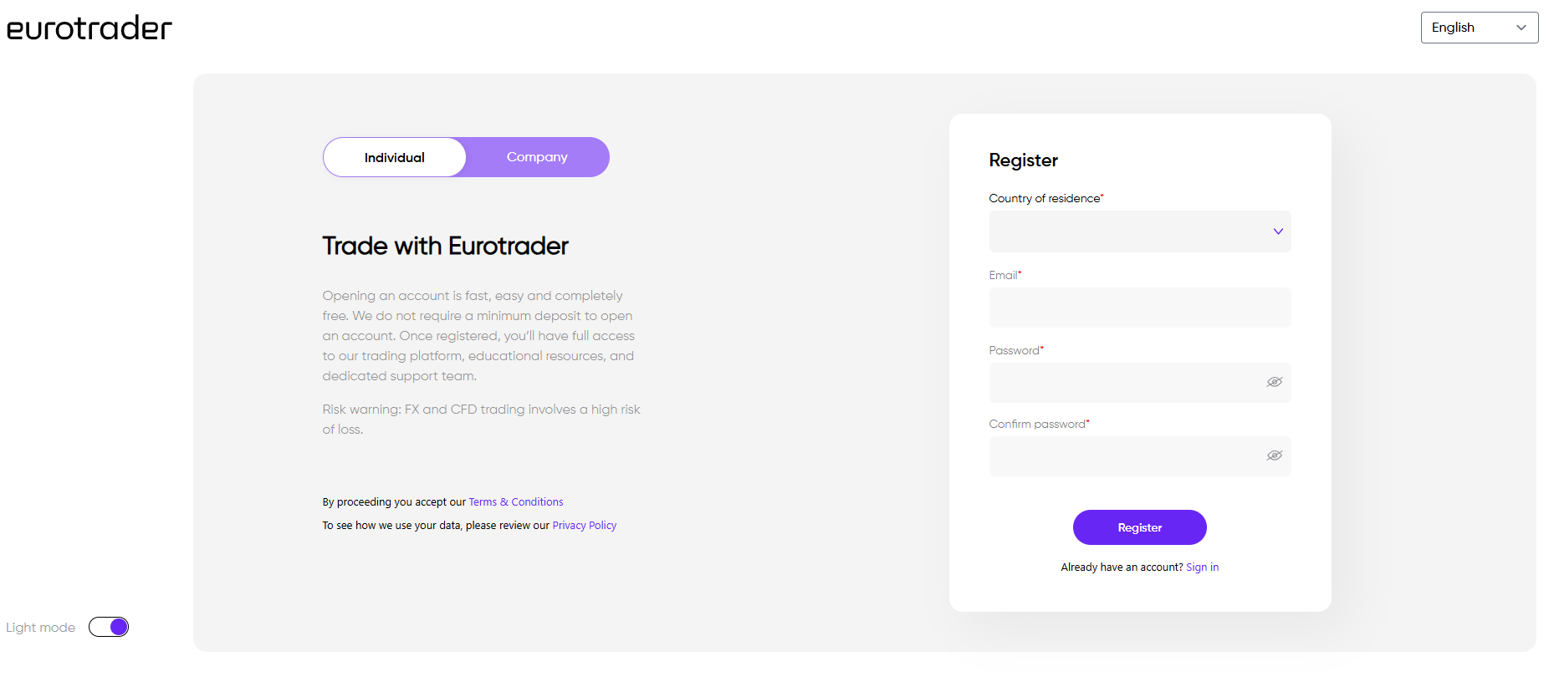Click the Light mode label
This screenshot has height=692, width=1549.
pos(41,628)
